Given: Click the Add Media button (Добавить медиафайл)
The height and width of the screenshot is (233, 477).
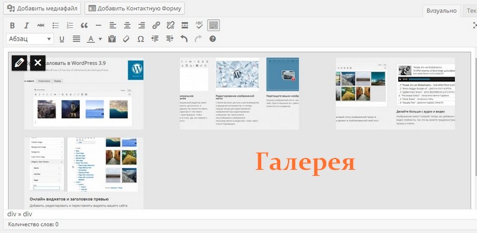Looking at the screenshot, I should pos(42,8).
